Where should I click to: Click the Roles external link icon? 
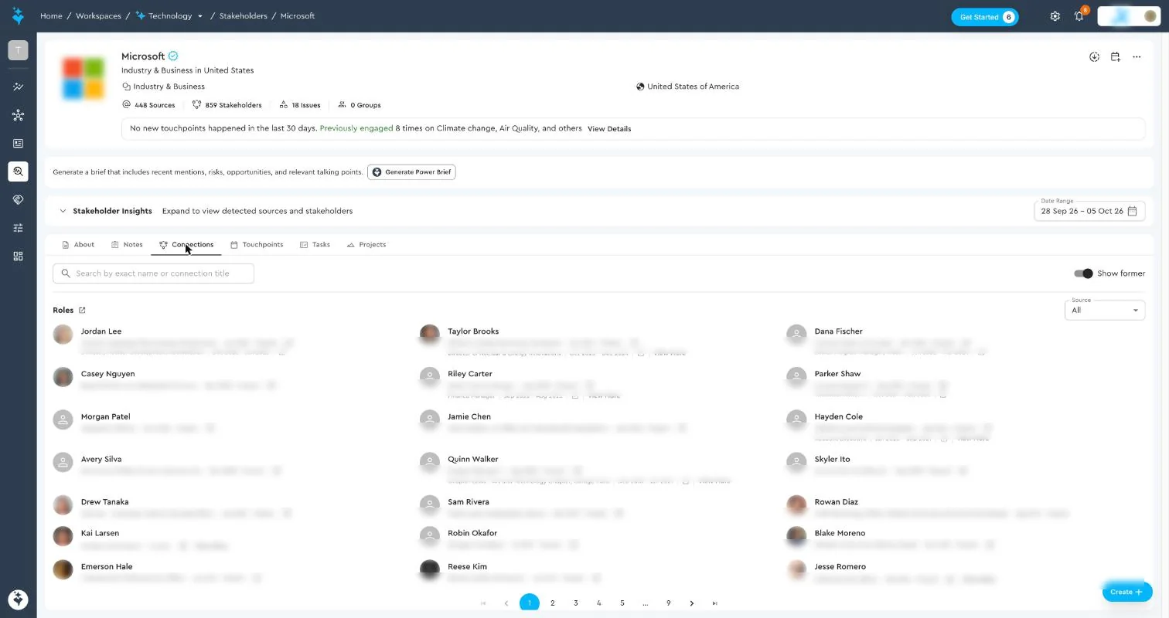tap(82, 311)
